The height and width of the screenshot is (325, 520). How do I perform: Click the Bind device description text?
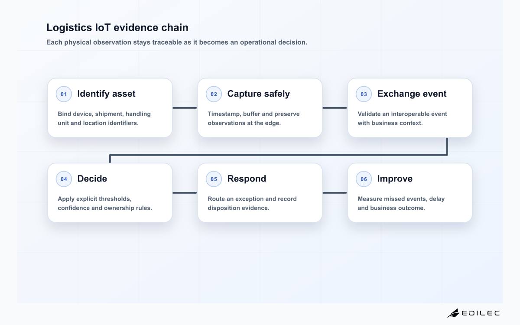[x=104, y=118]
